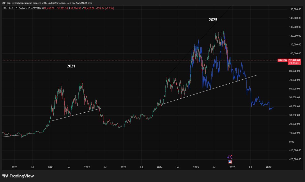Click the countdown timer 23:38:03

point(294,64)
